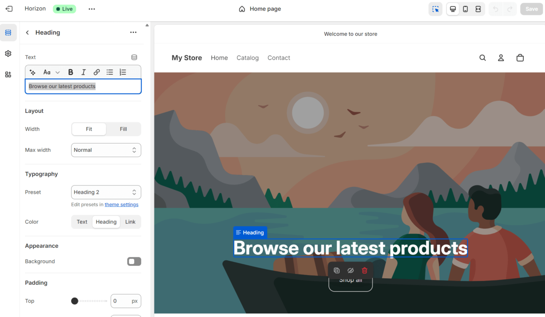Viewport: 545px width, 317px height.
Task: Toggle bold formatting on selected text
Action: 70,72
